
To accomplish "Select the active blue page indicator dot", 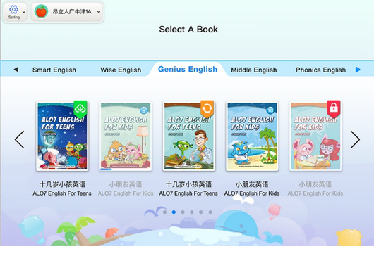I will tap(174, 212).
